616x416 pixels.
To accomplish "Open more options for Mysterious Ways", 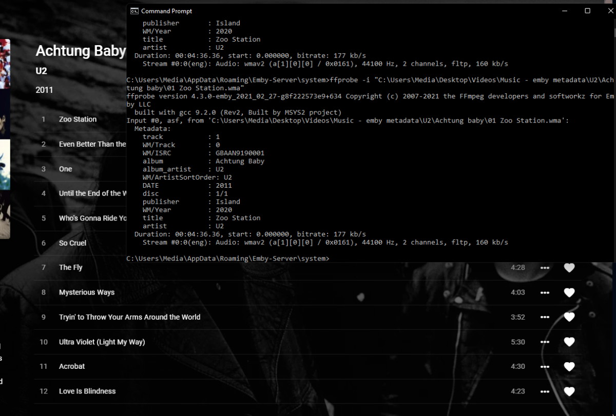I will 545,292.
